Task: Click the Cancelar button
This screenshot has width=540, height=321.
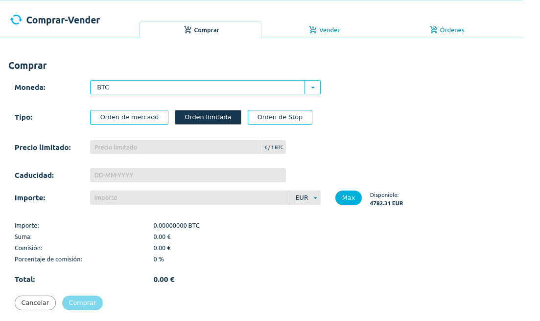Action: [x=35, y=303]
